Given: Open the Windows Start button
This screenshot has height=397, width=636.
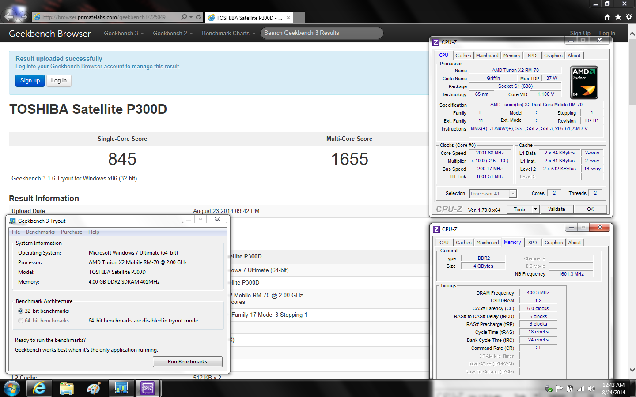Looking at the screenshot, I should pyautogui.click(x=12, y=389).
